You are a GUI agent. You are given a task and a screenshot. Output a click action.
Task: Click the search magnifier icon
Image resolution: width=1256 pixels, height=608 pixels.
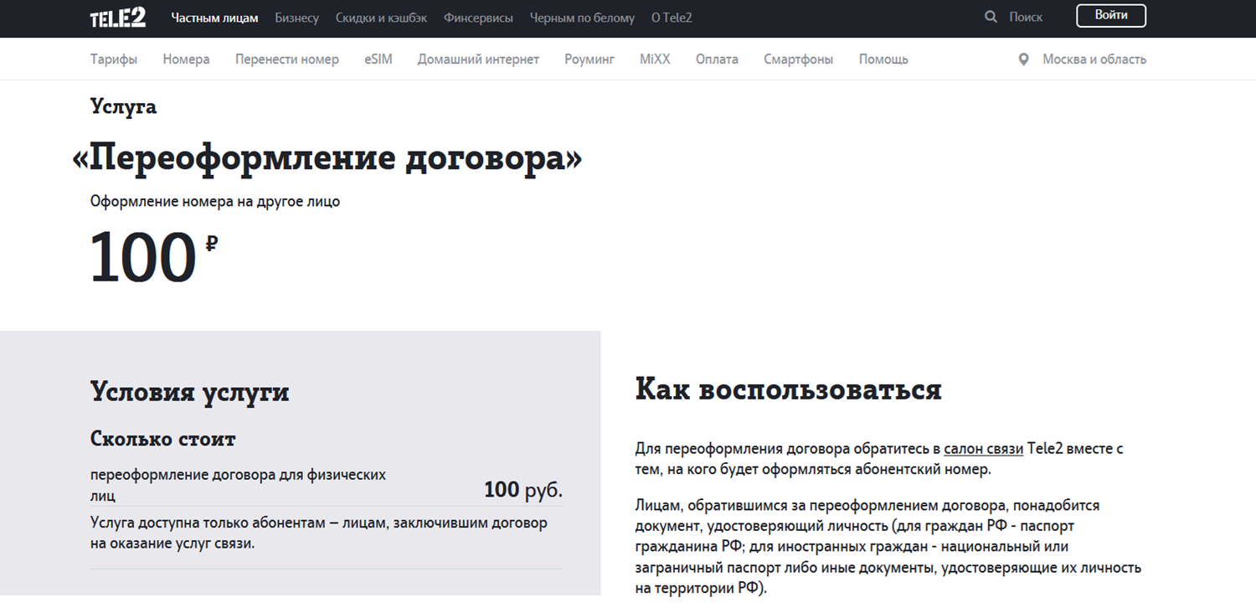(x=991, y=17)
